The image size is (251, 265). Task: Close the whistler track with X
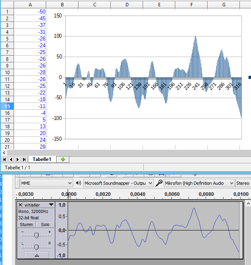tap(20, 205)
